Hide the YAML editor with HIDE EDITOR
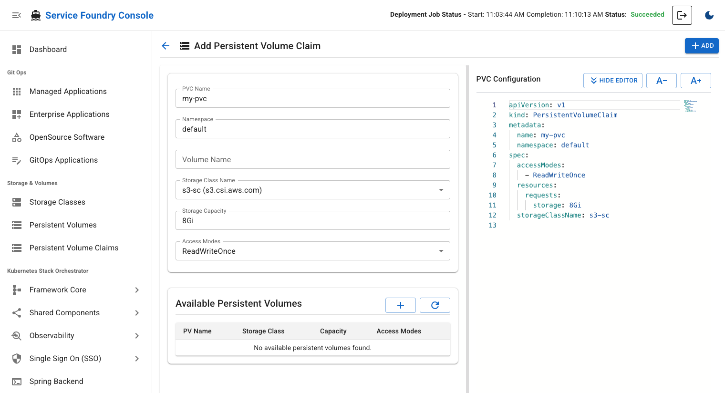This screenshot has height=393, width=725. click(x=613, y=80)
